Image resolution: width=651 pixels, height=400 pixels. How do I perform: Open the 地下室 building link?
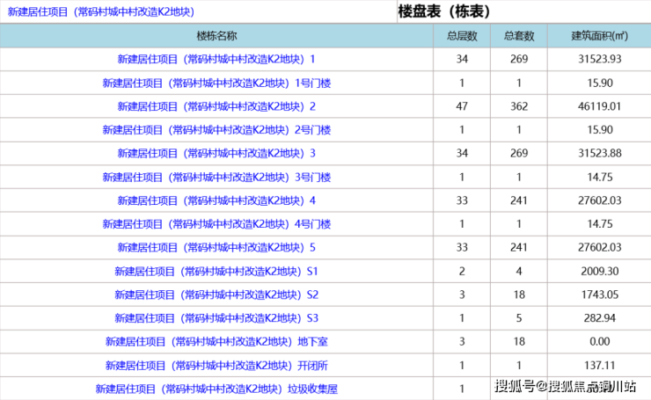point(216,341)
